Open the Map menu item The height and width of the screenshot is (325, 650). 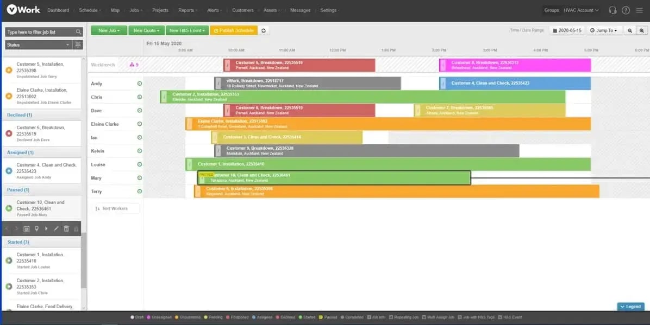pyautogui.click(x=115, y=10)
